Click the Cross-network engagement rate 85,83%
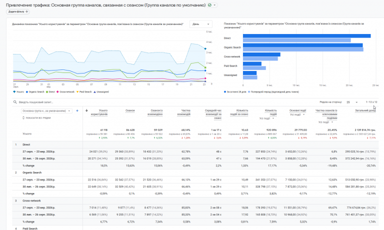The width and height of the screenshot is (384, 230). pos(186,207)
